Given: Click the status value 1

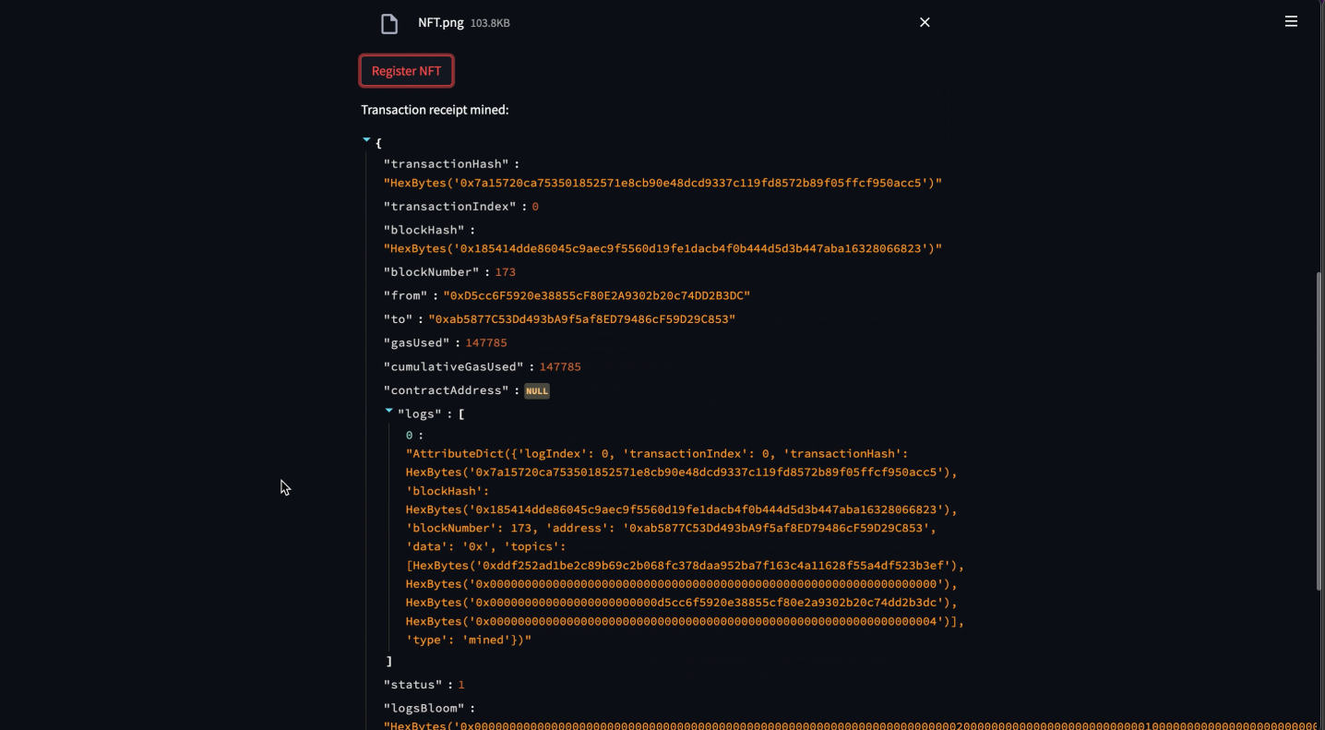Looking at the screenshot, I should pyautogui.click(x=461, y=685).
